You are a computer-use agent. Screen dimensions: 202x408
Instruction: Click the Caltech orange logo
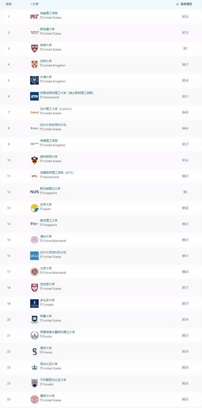(x=34, y=112)
